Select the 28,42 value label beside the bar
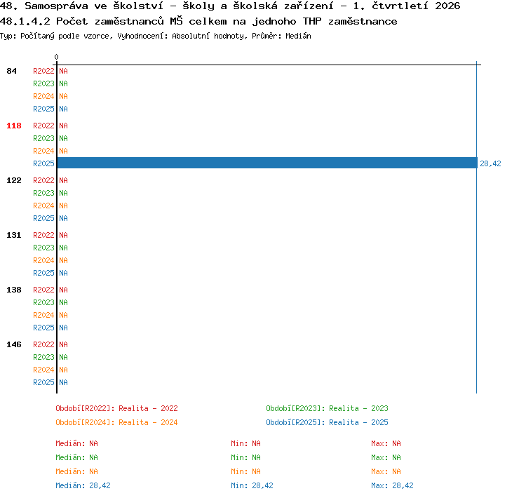526x498 pixels. click(x=490, y=163)
